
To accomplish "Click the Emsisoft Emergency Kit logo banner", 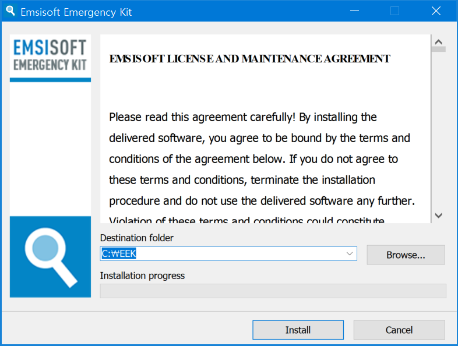I will pos(50,58).
